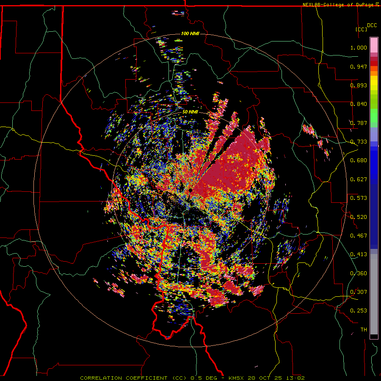Viewport: 381px width, 381px height.
Task: Click the 1.000 value on the color scale
Action: pyautogui.click(x=359, y=47)
